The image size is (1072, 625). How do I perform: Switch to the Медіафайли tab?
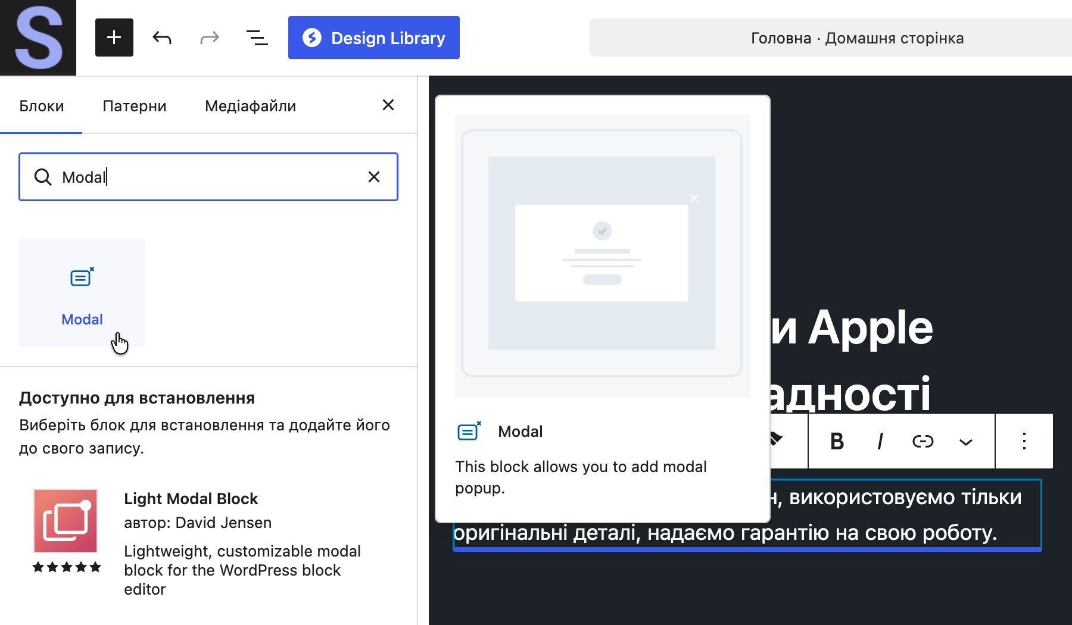tap(250, 106)
